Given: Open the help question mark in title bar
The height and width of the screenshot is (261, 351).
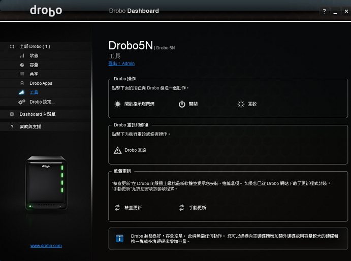Looking at the screenshot, I should click(x=324, y=11).
